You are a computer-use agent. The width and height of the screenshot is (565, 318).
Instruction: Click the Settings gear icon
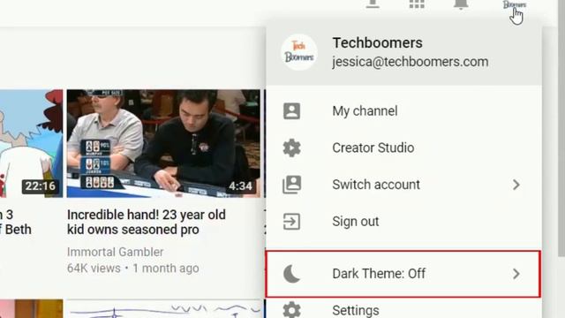[291, 310]
